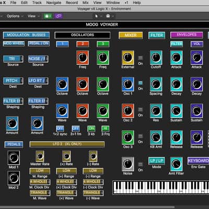The width and height of the screenshot is (209, 209).
Task: Click the KB Amt knob
Action: (x=156, y=137)
